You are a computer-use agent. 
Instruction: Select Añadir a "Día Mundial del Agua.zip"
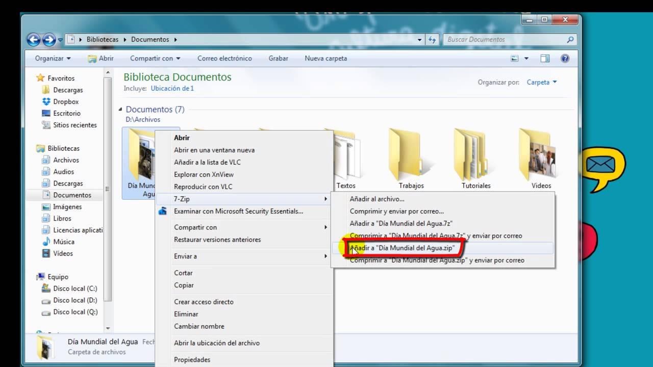[403, 248]
